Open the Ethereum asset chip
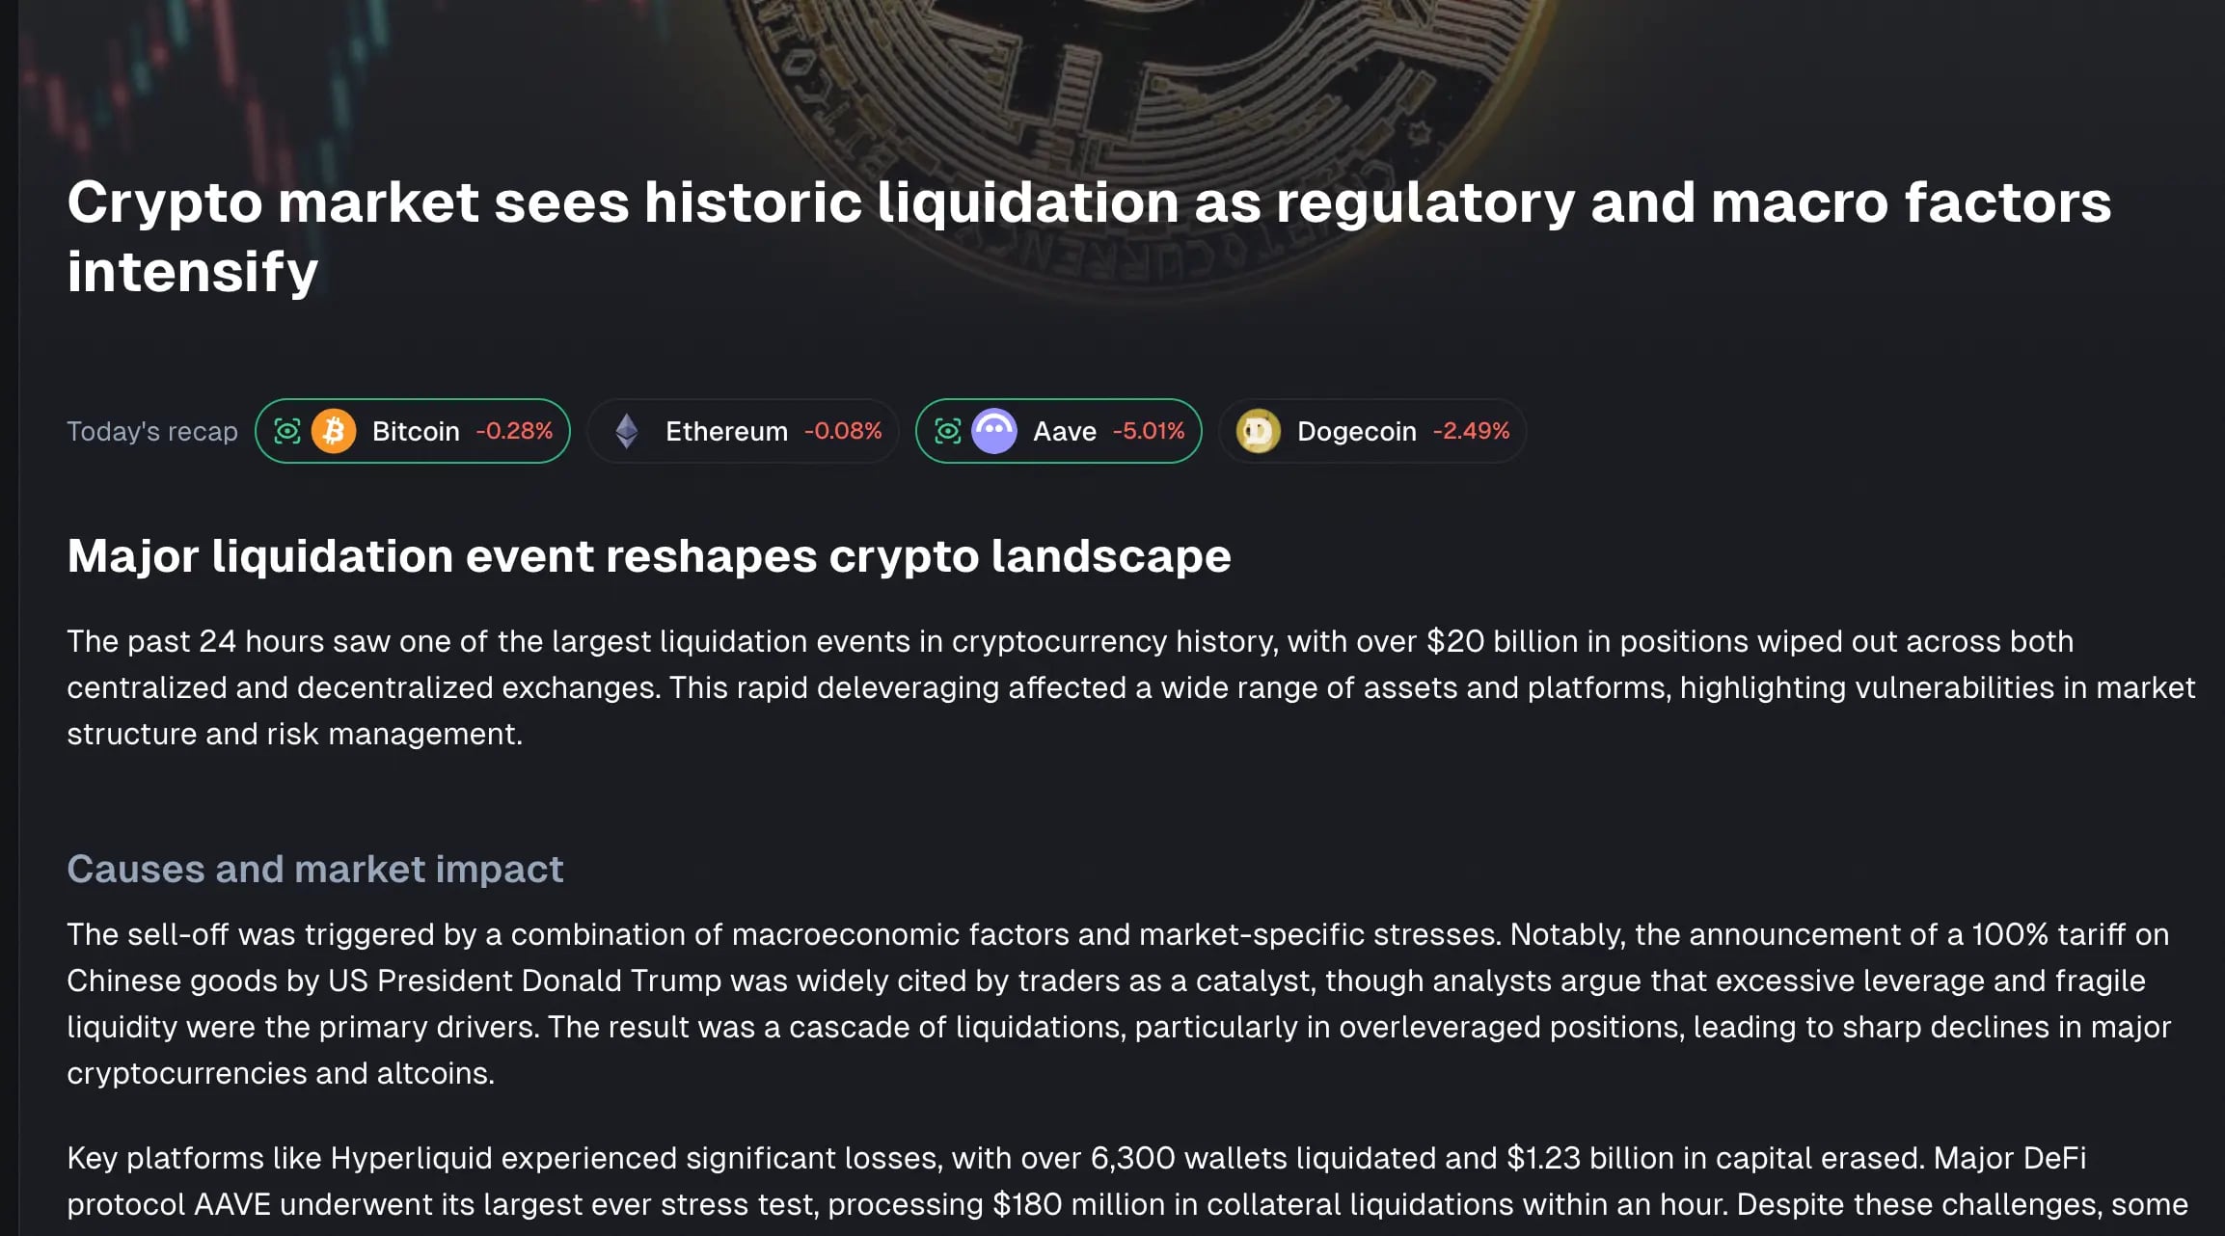The width and height of the screenshot is (2225, 1236). tap(743, 431)
